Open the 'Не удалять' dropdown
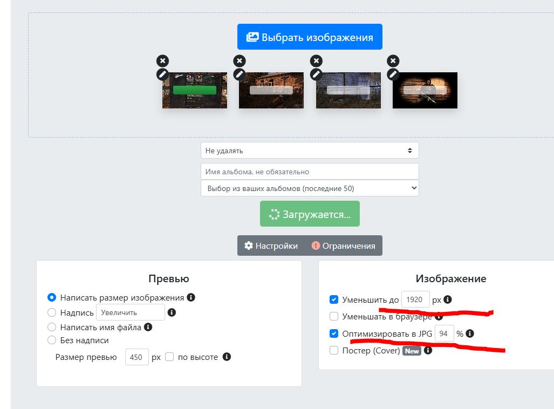 click(x=310, y=151)
